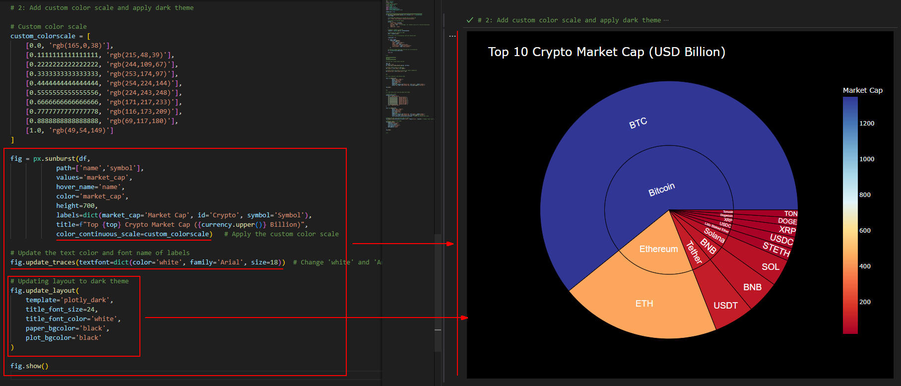The width and height of the screenshot is (901, 386).
Task: Click the plot_bgcolor='black' line
Action: (64, 338)
